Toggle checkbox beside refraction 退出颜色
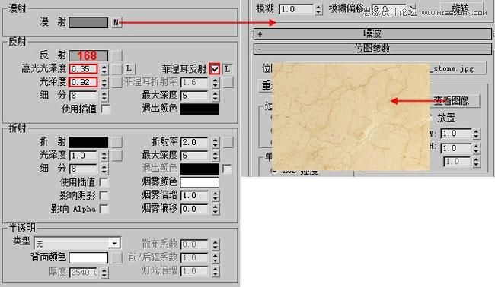 (227, 169)
